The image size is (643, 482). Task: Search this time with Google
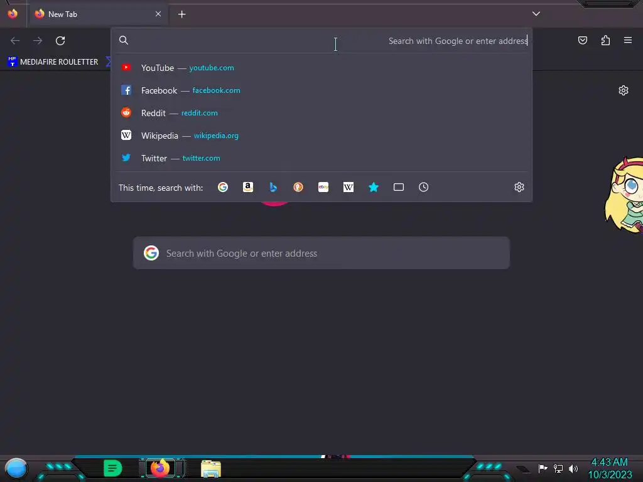[223, 187]
